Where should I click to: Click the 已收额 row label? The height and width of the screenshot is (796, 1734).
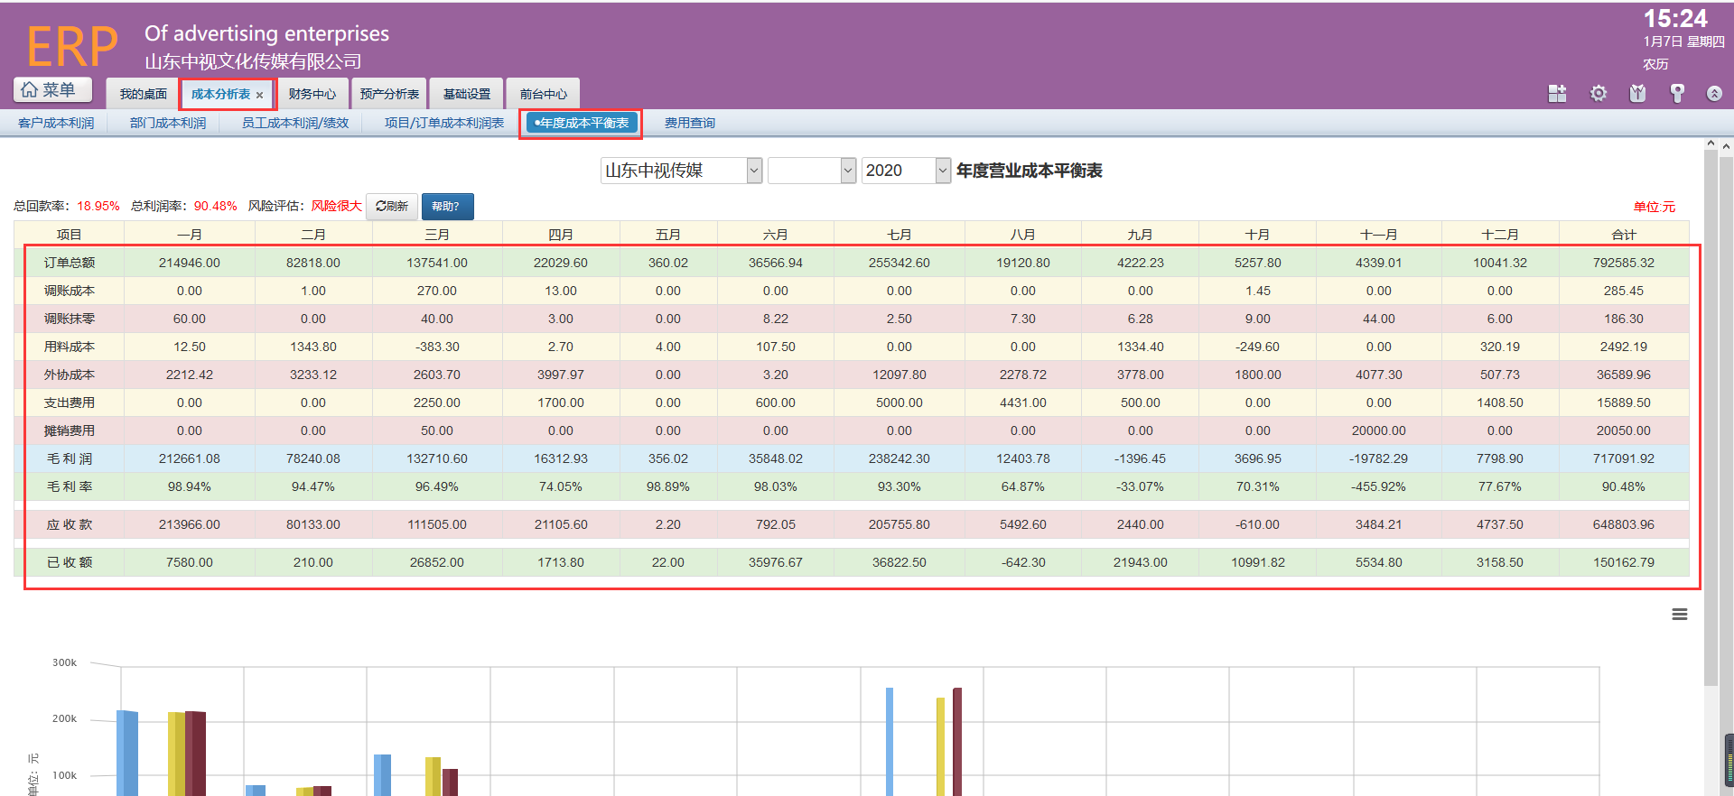70,562
